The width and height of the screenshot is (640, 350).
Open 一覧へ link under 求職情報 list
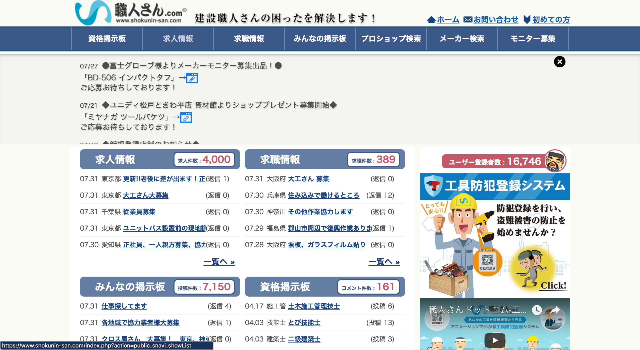(x=384, y=262)
